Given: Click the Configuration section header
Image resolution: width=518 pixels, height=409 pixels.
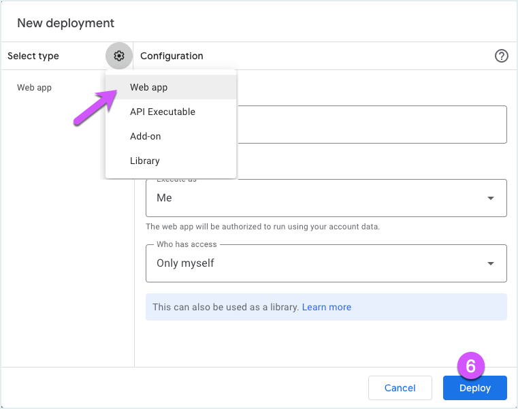Looking at the screenshot, I should pos(172,56).
